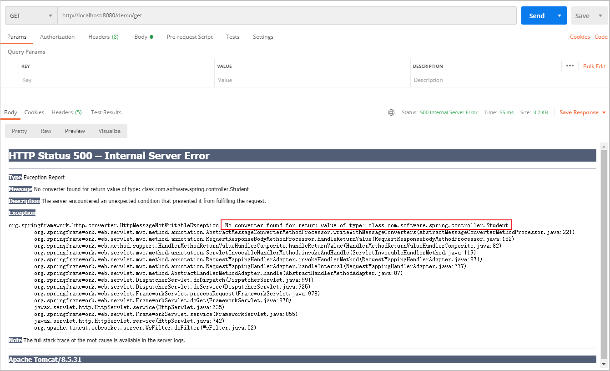
Task: Send the request
Action: [537, 15]
